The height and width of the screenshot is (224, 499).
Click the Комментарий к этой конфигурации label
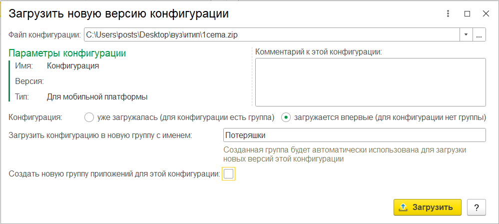click(x=319, y=52)
